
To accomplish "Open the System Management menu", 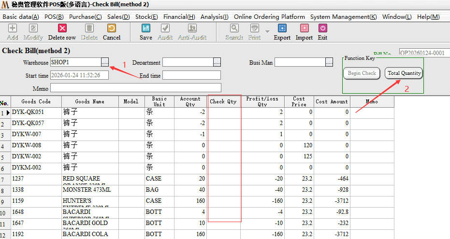I will (x=343, y=16).
